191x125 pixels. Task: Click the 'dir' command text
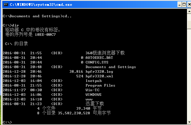(x=15, y=25)
